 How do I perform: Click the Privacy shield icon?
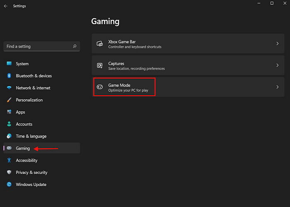[x=9, y=172]
